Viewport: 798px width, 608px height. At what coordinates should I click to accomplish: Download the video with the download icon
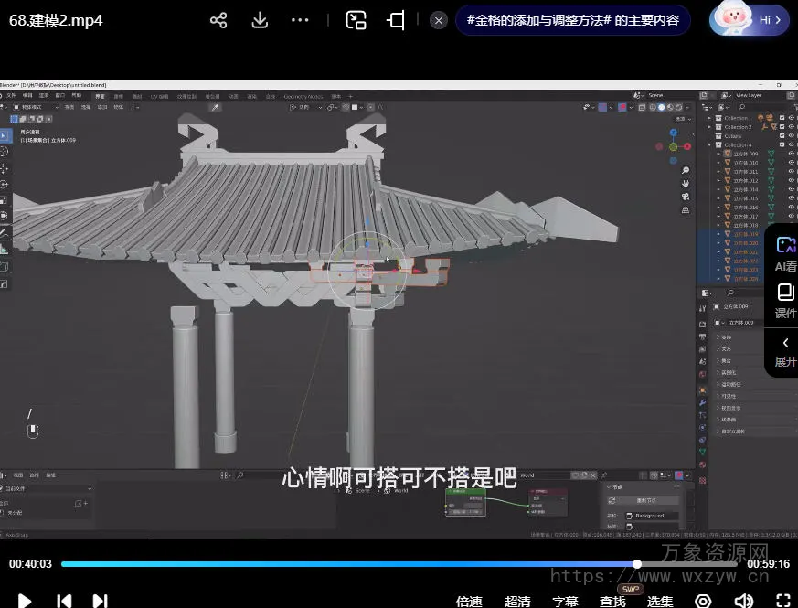click(260, 20)
